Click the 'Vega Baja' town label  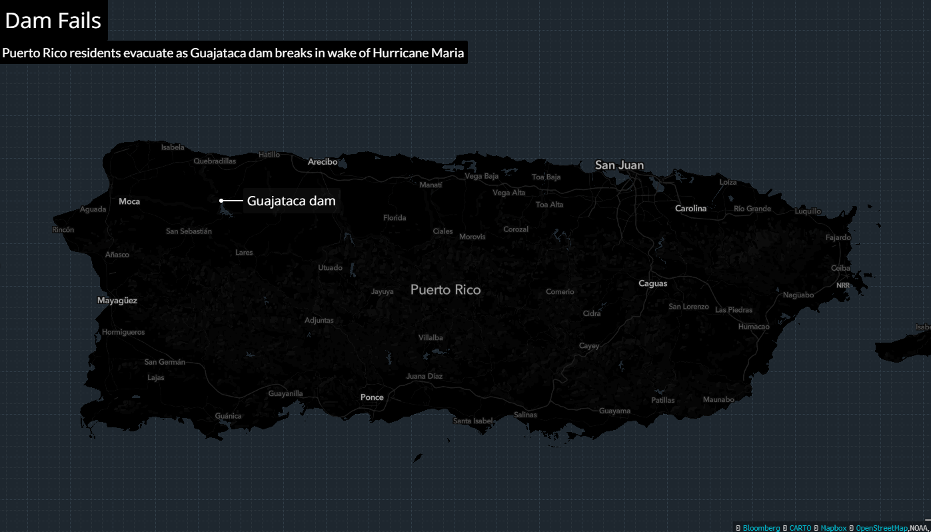coord(482,177)
